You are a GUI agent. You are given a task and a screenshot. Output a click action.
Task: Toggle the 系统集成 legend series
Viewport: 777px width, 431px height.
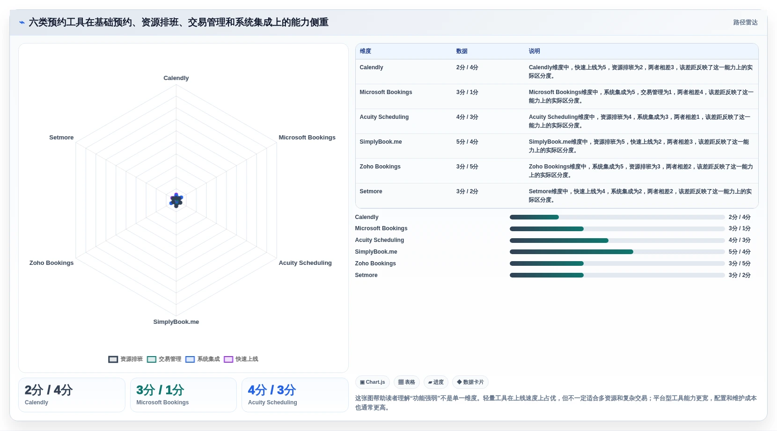tap(202, 359)
